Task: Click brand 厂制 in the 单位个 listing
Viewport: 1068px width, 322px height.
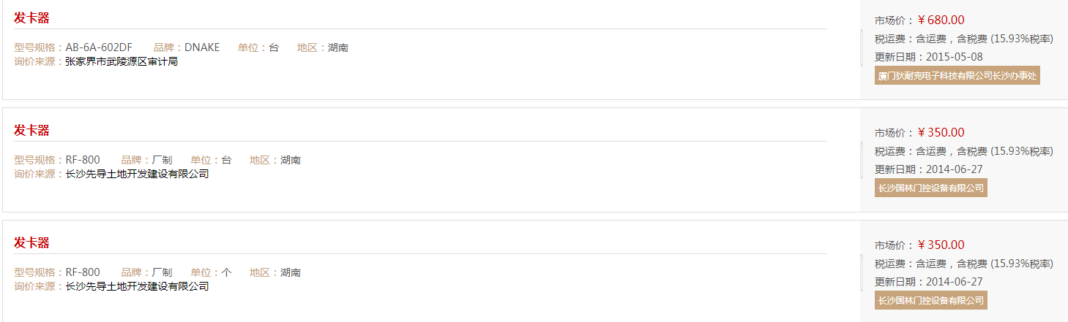Action: tap(162, 272)
